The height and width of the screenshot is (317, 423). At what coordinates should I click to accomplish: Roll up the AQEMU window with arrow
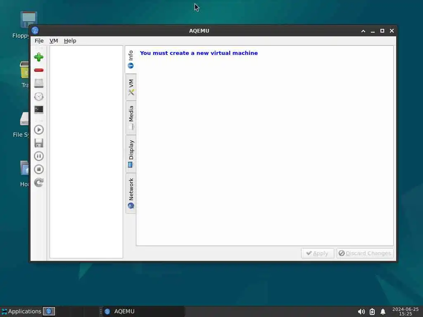tap(363, 31)
